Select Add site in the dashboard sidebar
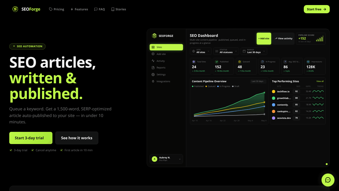 click(166, 54)
